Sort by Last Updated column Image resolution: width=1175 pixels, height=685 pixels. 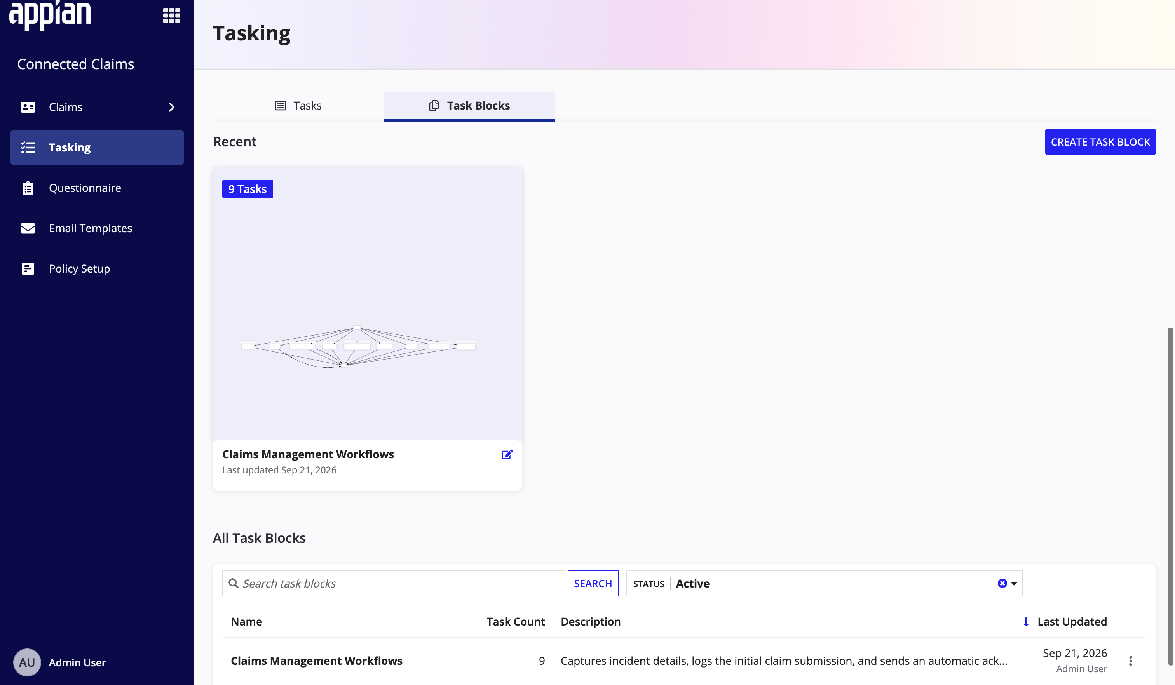pos(1072,622)
